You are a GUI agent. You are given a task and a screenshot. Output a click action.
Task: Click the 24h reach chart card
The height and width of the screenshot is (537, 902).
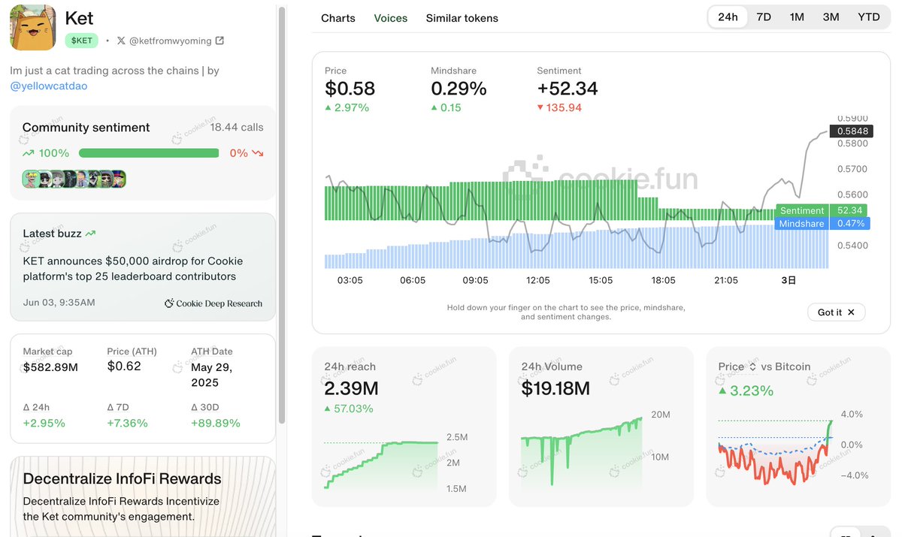tap(404, 426)
